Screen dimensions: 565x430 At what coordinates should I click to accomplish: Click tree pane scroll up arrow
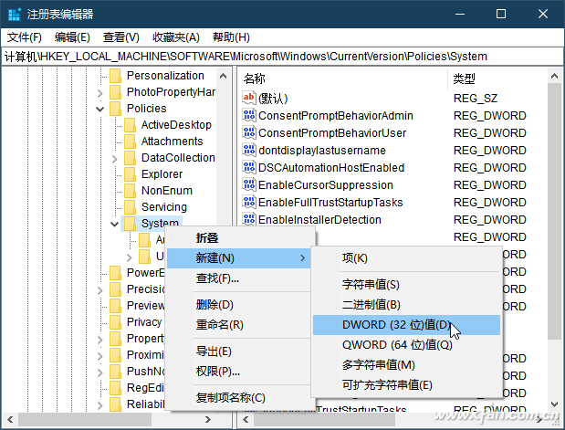tap(223, 76)
